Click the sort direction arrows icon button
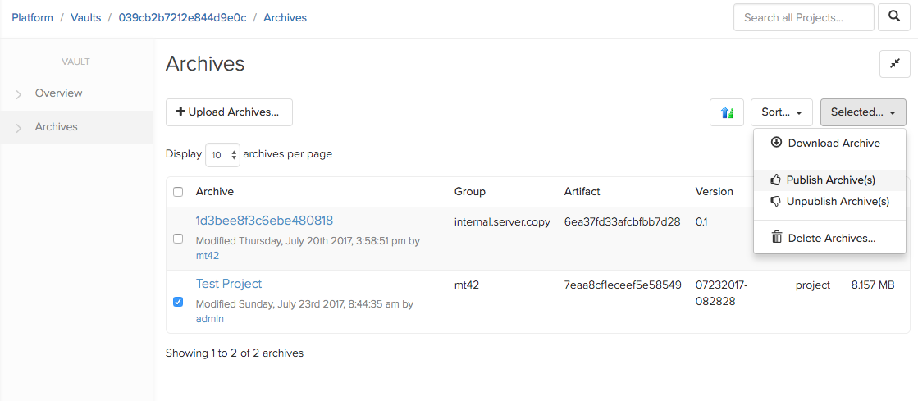 coord(726,112)
